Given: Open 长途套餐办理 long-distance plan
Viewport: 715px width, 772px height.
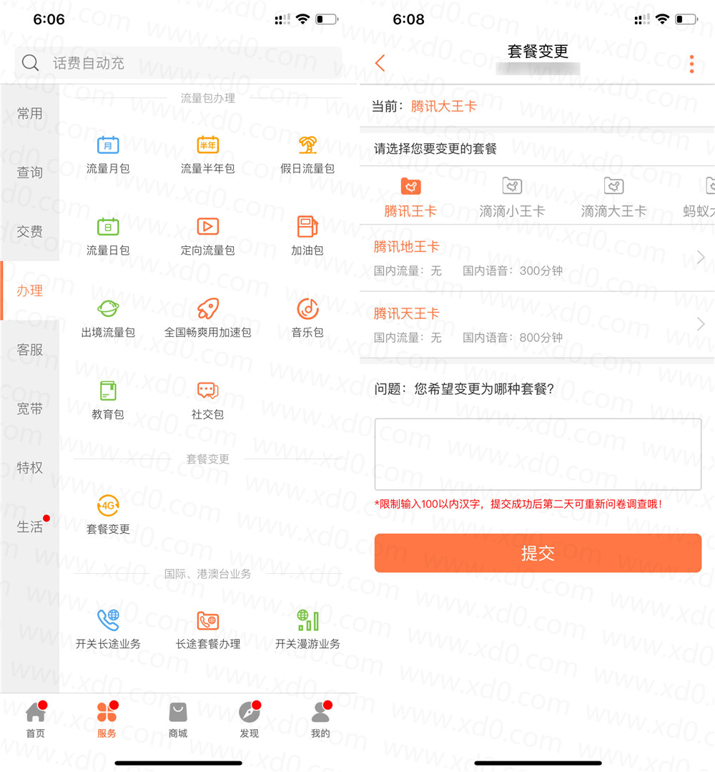Looking at the screenshot, I should 207,620.
